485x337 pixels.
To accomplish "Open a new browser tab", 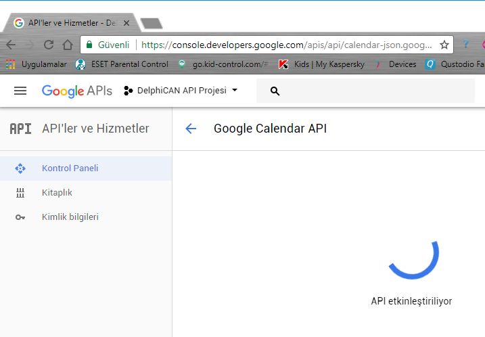I will [152, 23].
